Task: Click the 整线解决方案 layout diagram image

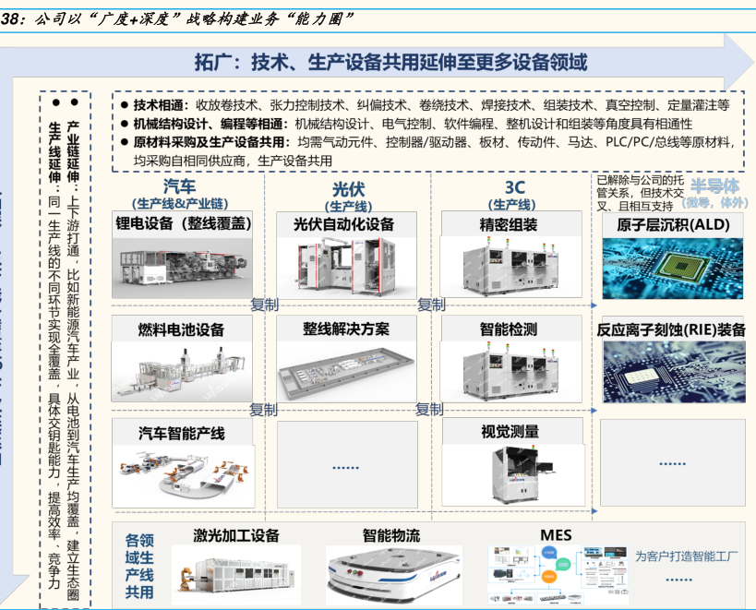Action: point(343,369)
